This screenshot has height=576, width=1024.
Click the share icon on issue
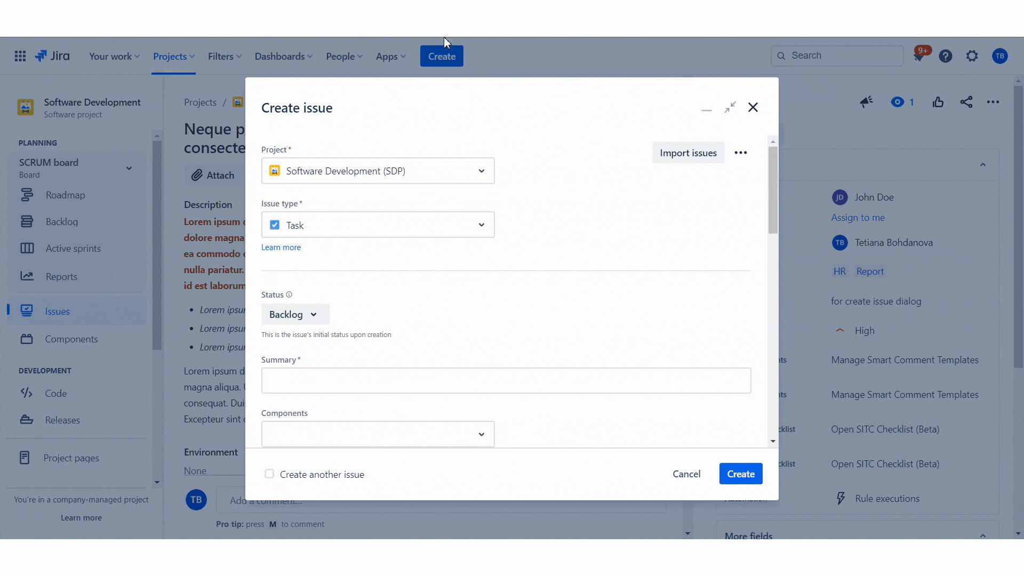(966, 102)
